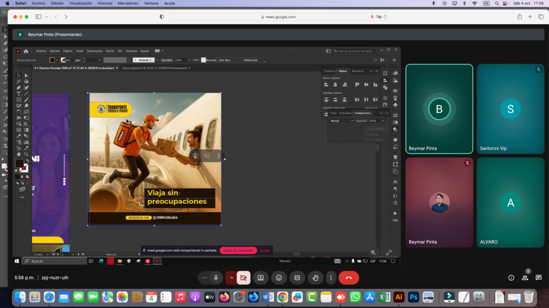Select the Rectangle tool in Illustrator toolbox

click(x=19, y=100)
